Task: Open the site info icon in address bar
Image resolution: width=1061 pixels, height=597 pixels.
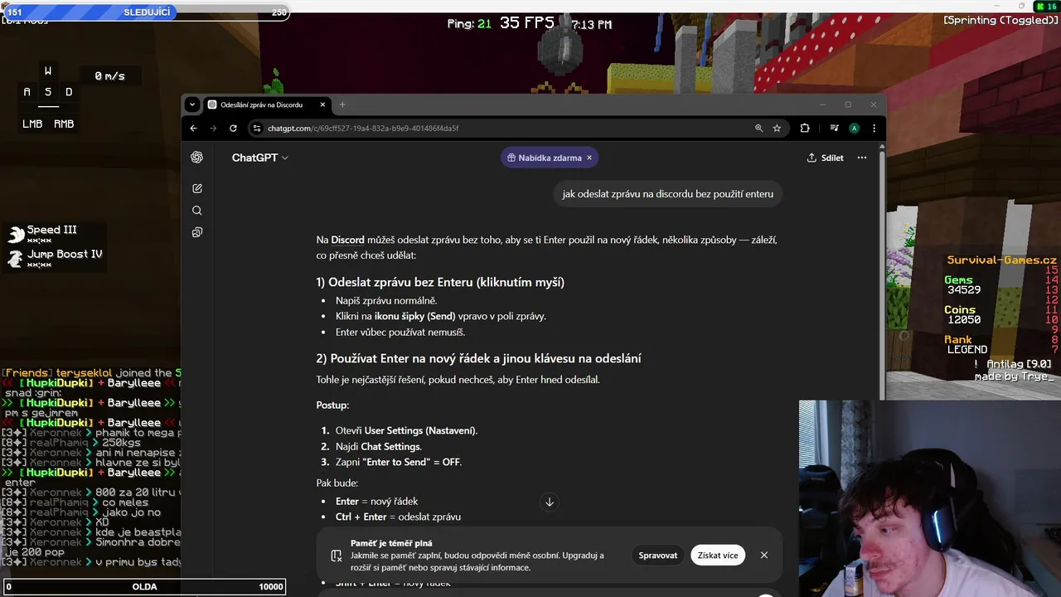Action: tap(257, 129)
